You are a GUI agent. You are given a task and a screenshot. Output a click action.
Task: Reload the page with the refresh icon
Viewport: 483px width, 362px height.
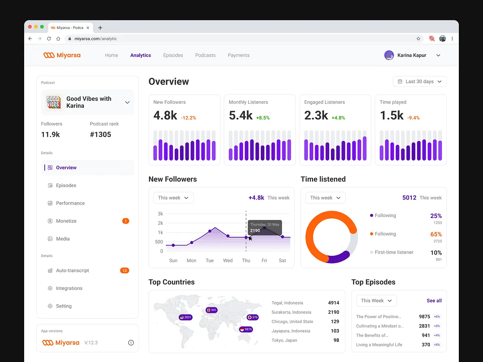point(49,39)
